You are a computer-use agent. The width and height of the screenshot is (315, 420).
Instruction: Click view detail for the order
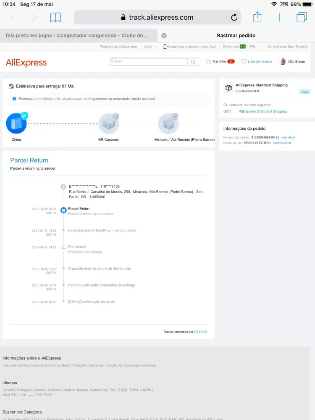[288, 137]
